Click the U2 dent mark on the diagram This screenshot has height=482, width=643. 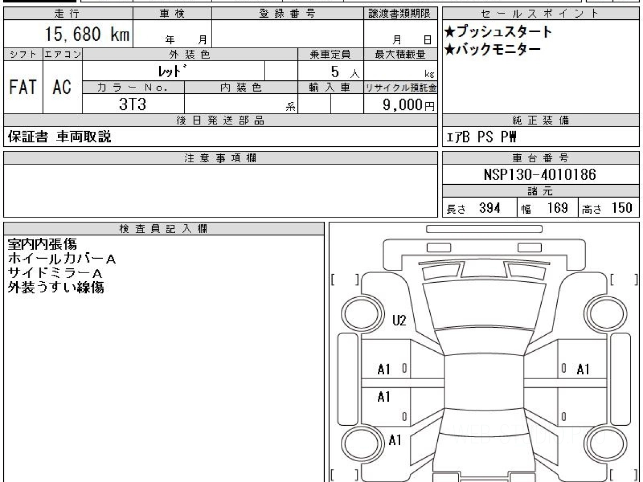[x=399, y=321]
